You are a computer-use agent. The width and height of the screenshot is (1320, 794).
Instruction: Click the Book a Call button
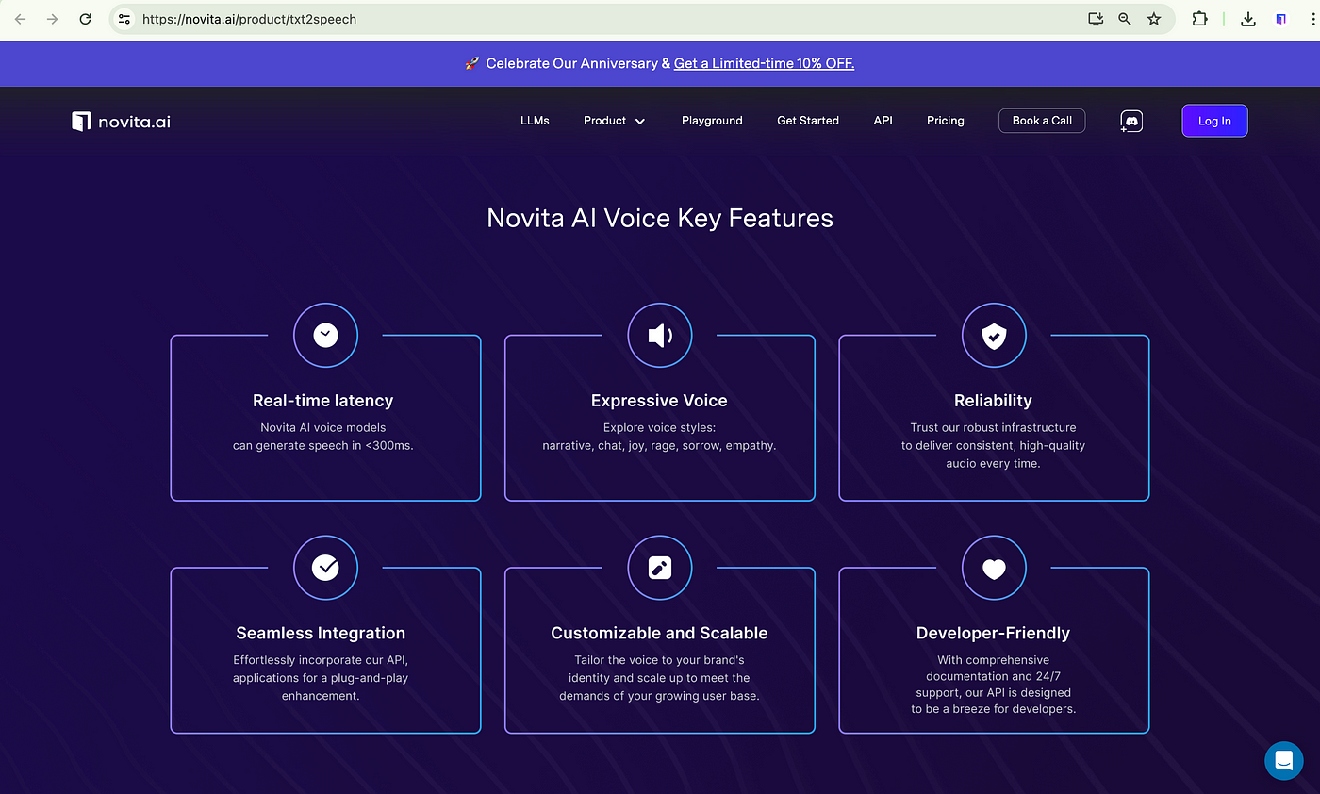pos(1042,121)
